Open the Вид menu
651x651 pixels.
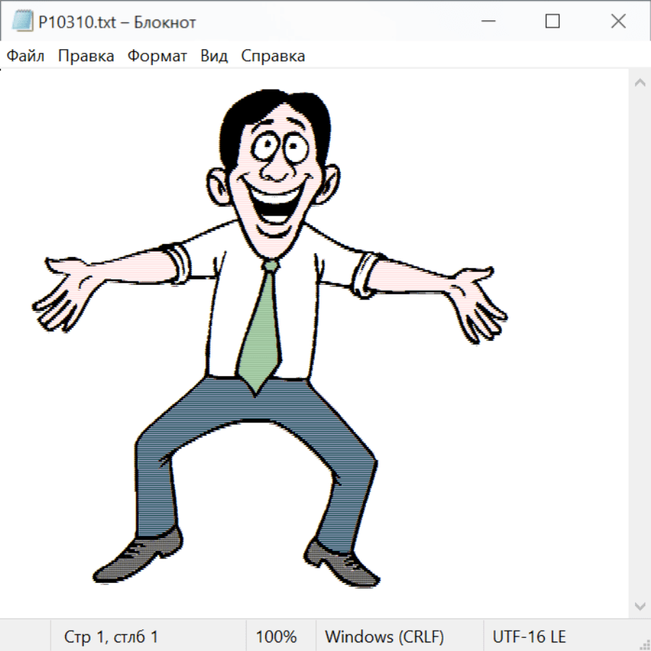pos(214,56)
